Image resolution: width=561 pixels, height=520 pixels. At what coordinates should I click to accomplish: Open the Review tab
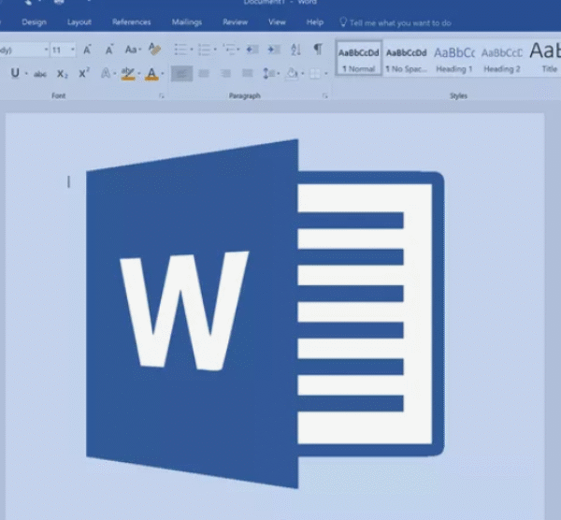point(235,22)
